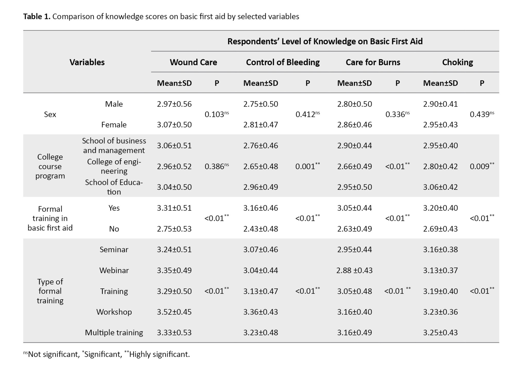Screen dimensions: 515x369
Task: Click the 'Table 1.' caption text
Action: click(37, 16)
